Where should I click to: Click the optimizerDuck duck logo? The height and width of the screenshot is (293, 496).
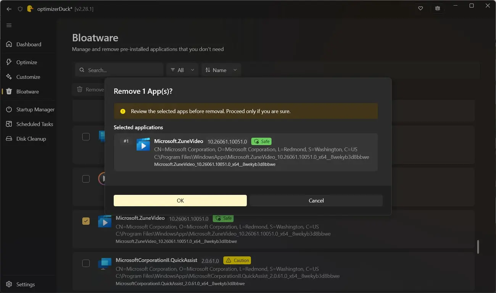pos(30,8)
